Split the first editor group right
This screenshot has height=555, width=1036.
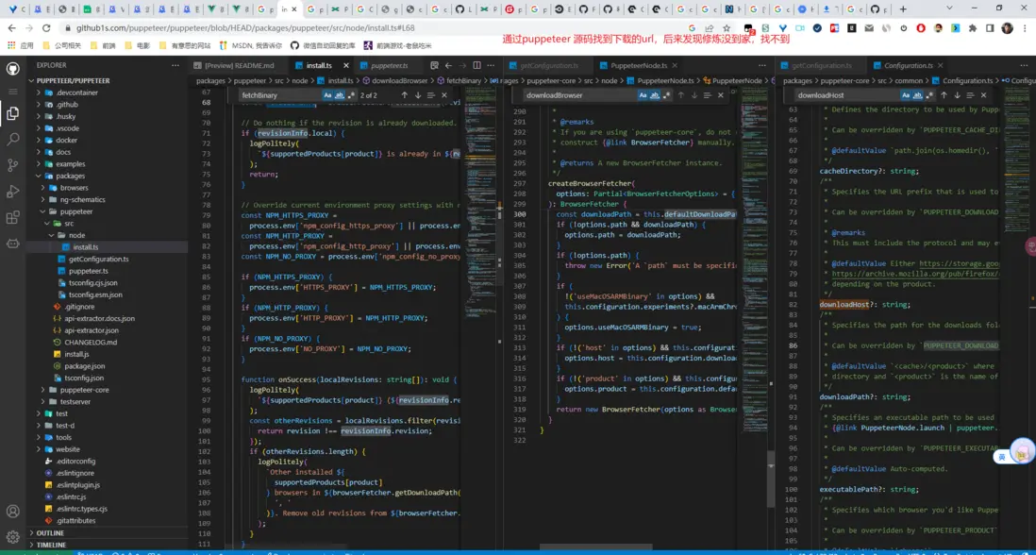[x=477, y=66]
